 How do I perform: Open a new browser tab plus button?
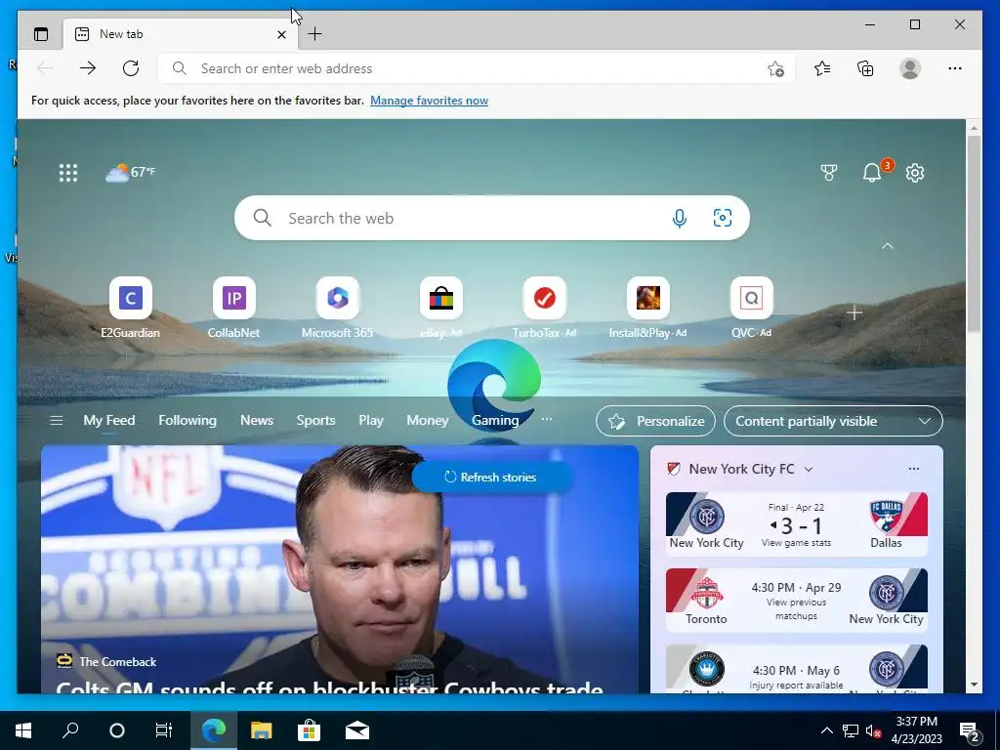point(315,34)
